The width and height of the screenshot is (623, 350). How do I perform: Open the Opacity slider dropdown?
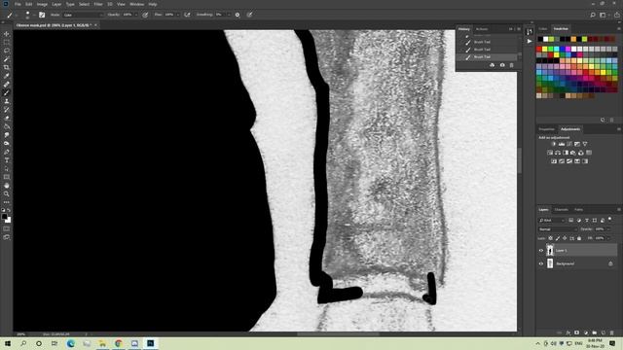(136, 15)
